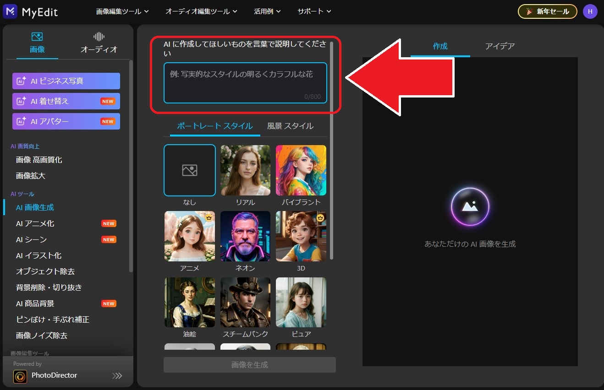The image size is (604, 390).
Task: Click the PhotoDirector app icon
Action: click(20, 376)
